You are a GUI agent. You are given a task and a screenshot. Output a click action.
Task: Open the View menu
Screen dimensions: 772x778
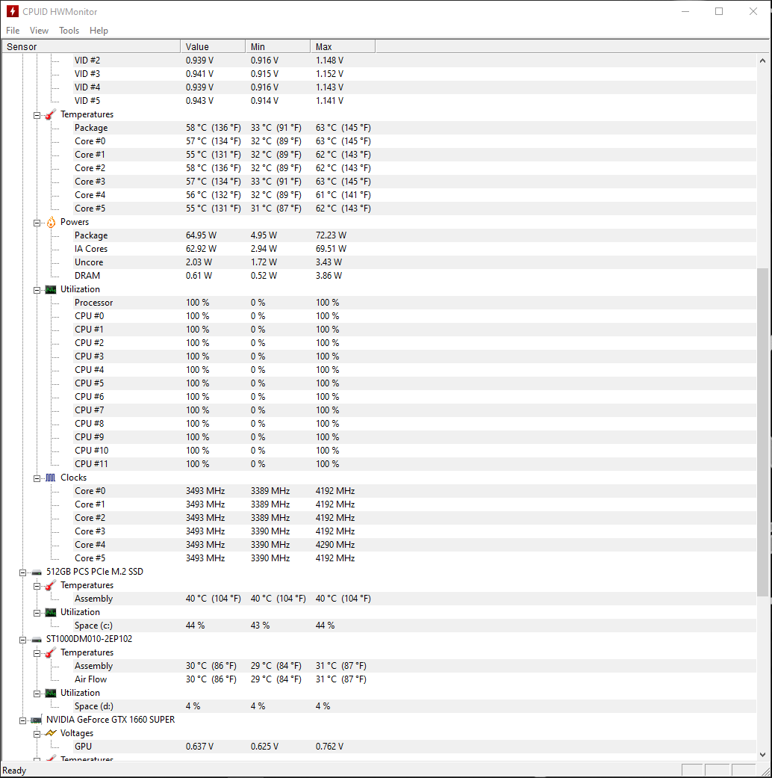pyautogui.click(x=39, y=31)
